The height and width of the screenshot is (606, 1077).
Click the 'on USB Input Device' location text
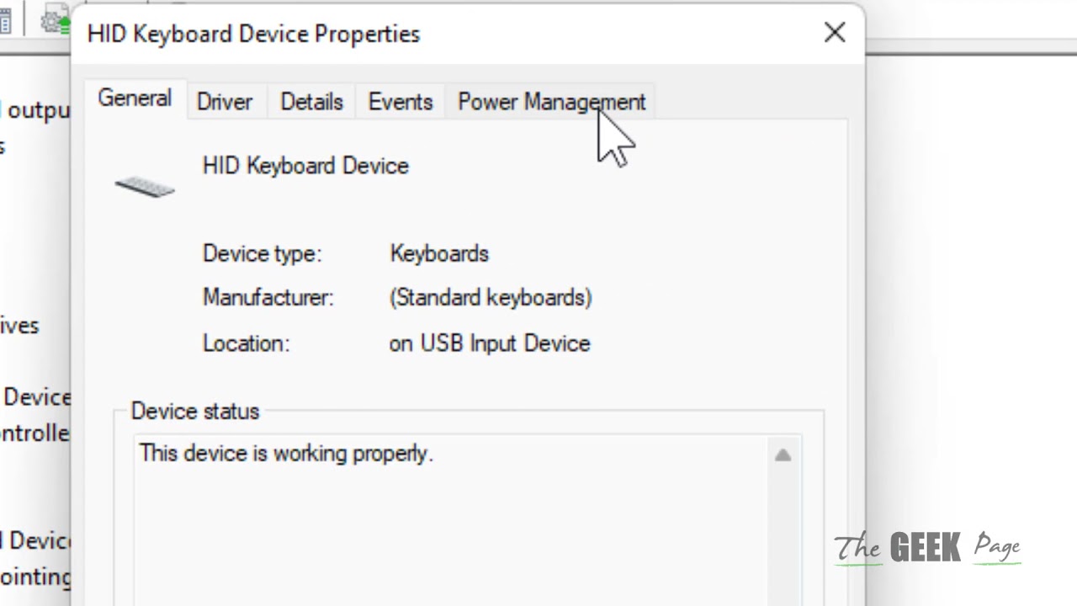pos(489,343)
